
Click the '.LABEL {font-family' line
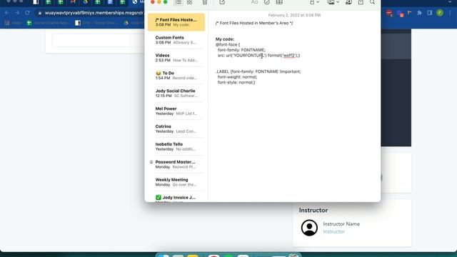pos(258,71)
